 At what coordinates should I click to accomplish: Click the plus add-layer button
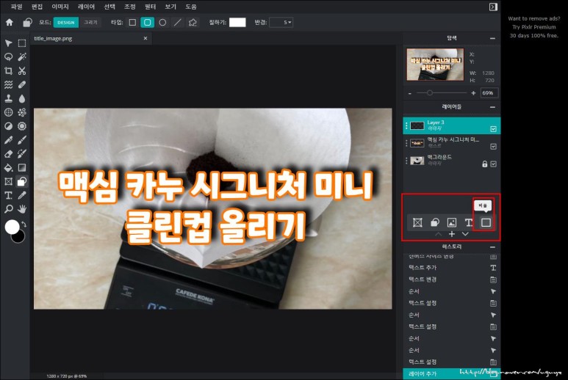tap(452, 234)
